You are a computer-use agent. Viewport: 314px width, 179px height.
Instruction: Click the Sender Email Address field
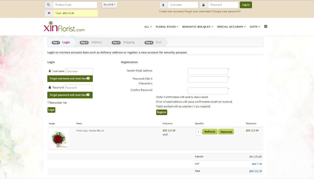[208, 71]
